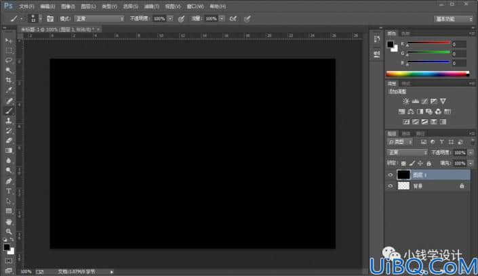
Task: Open the 文件(F) menu
Action: [x=26, y=6]
